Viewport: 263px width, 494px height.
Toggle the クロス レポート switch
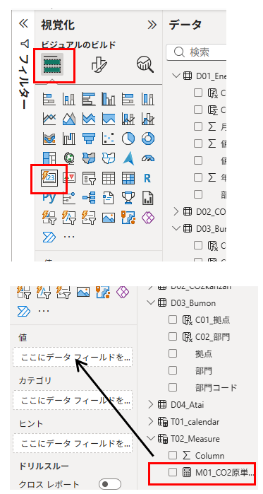[110, 484]
